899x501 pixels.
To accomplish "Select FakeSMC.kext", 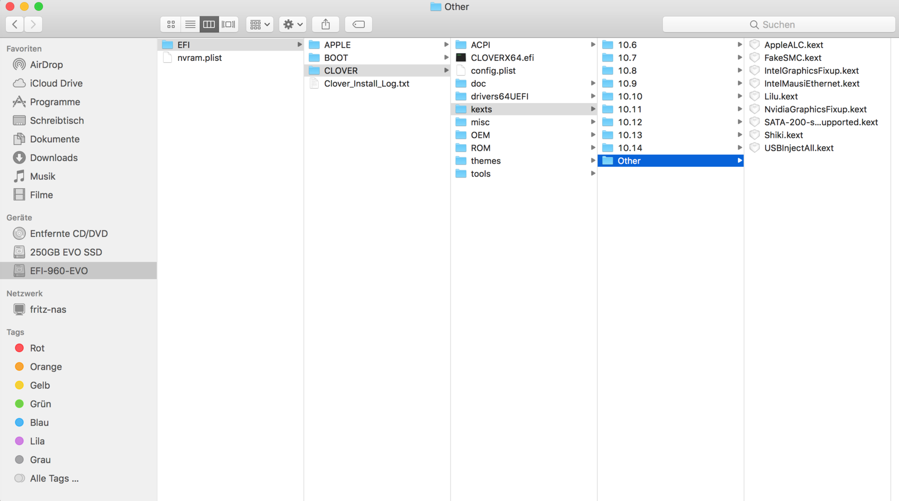I will [817, 58].
